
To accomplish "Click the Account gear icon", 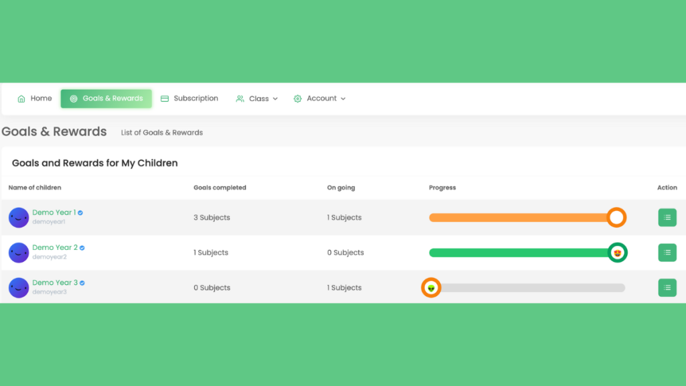I will click(x=297, y=99).
